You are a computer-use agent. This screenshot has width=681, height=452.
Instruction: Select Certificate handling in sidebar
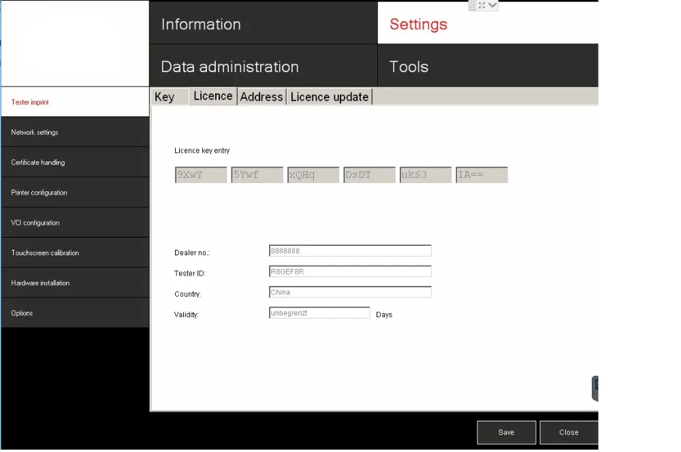click(x=75, y=163)
